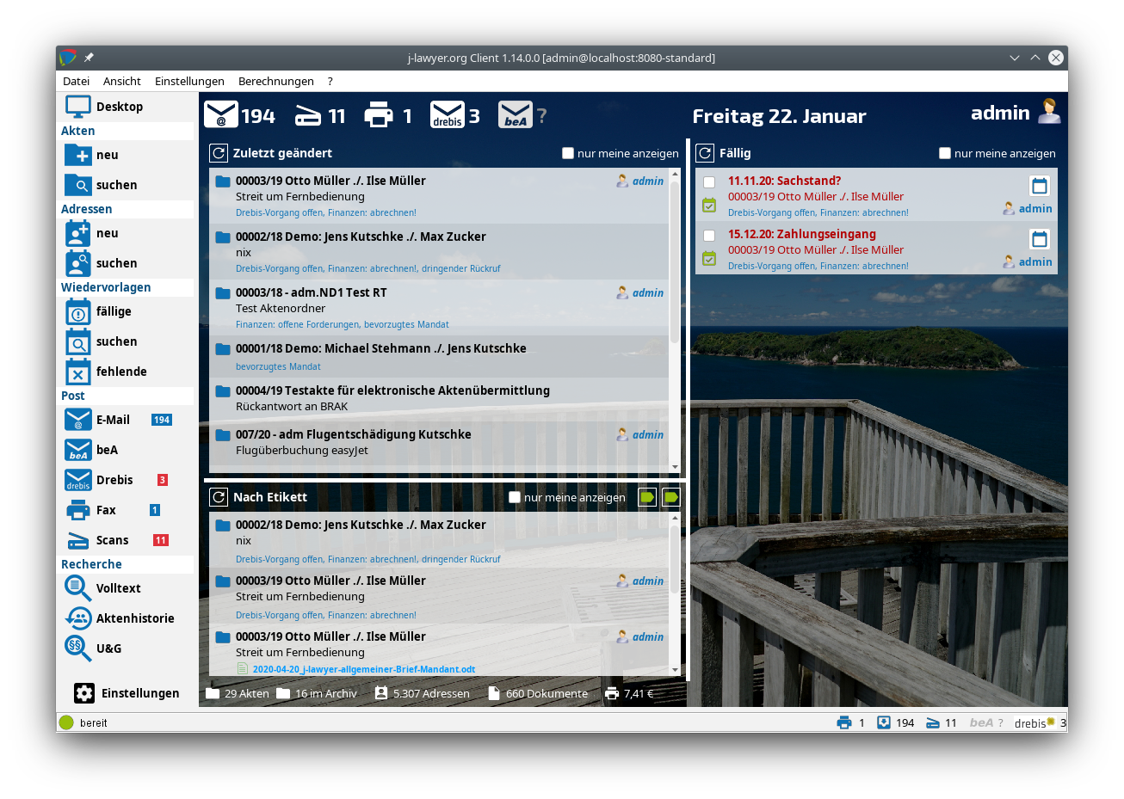Open the Einstellungen menu

(189, 81)
